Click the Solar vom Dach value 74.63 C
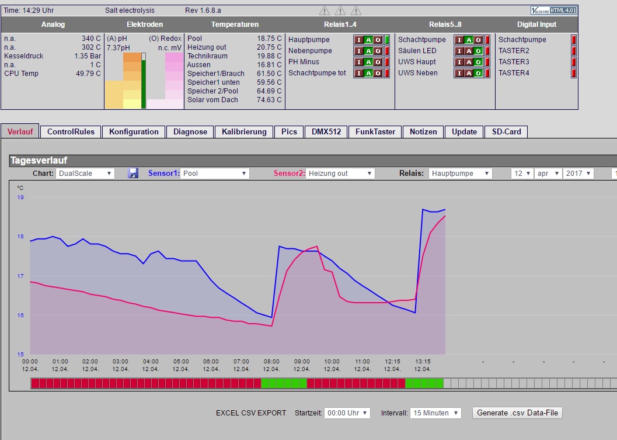This screenshot has width=617, height=440. [269, 100]
